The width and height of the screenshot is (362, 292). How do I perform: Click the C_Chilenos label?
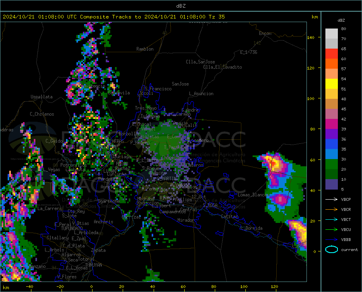(x=42, y=114)
